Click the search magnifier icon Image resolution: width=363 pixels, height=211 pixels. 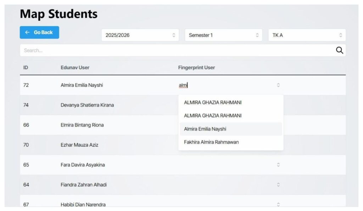[339, 50]
